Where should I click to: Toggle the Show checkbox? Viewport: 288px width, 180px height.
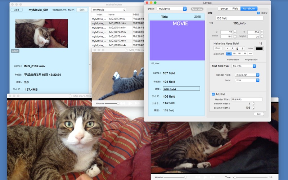point(258,13)
